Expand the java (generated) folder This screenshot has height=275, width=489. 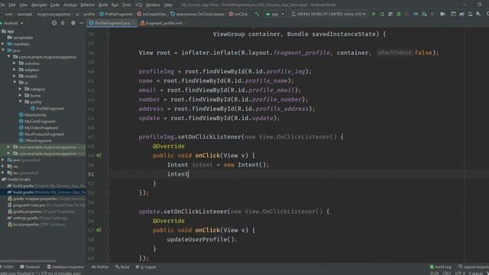(3, 160)
